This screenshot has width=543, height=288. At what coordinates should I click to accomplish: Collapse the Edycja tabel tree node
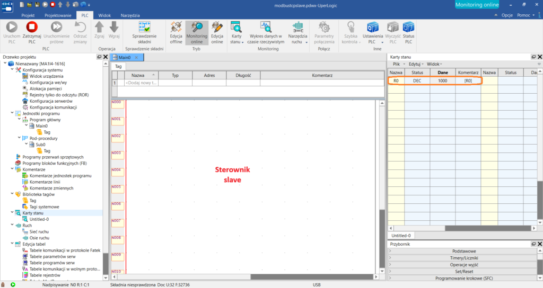[x=12, y=244]
